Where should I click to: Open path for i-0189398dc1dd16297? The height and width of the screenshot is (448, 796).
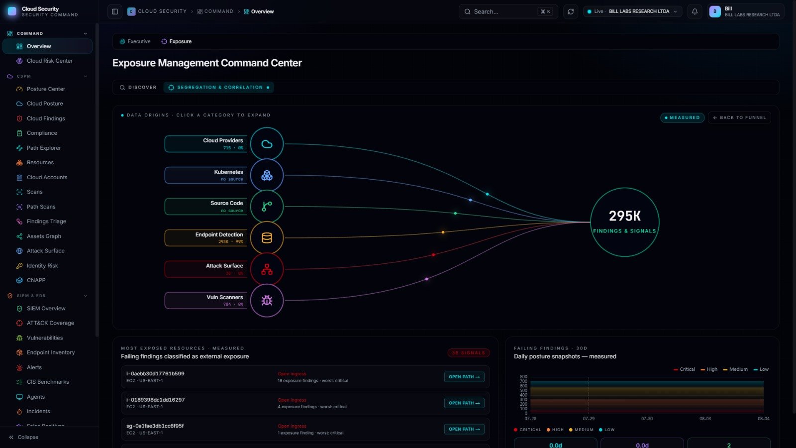coord(464,403)
